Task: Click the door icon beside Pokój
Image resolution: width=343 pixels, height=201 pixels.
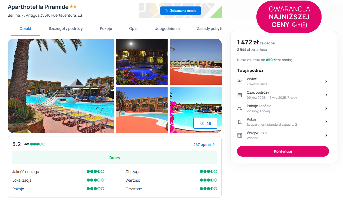Action: point(240,122)
